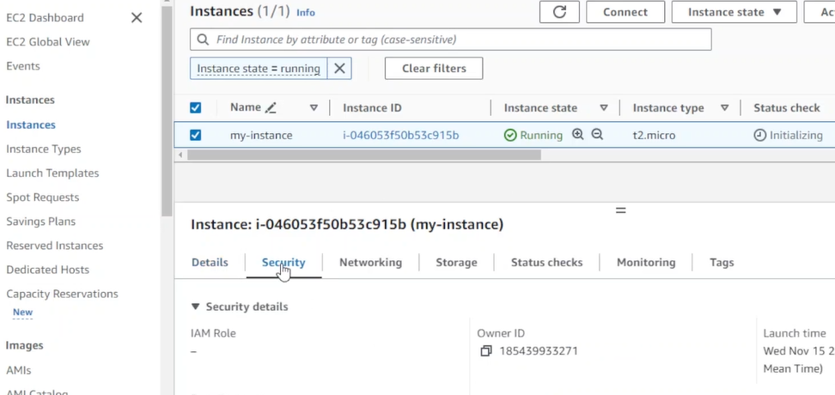Copy the Owner ID with copy icon
835x395 pixels.
pos(485,351)
